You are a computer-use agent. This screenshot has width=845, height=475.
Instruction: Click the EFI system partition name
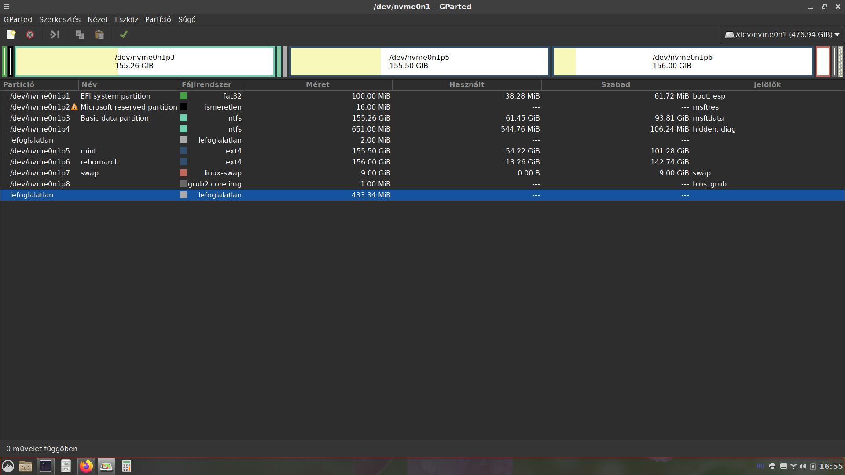pos(115,96)
